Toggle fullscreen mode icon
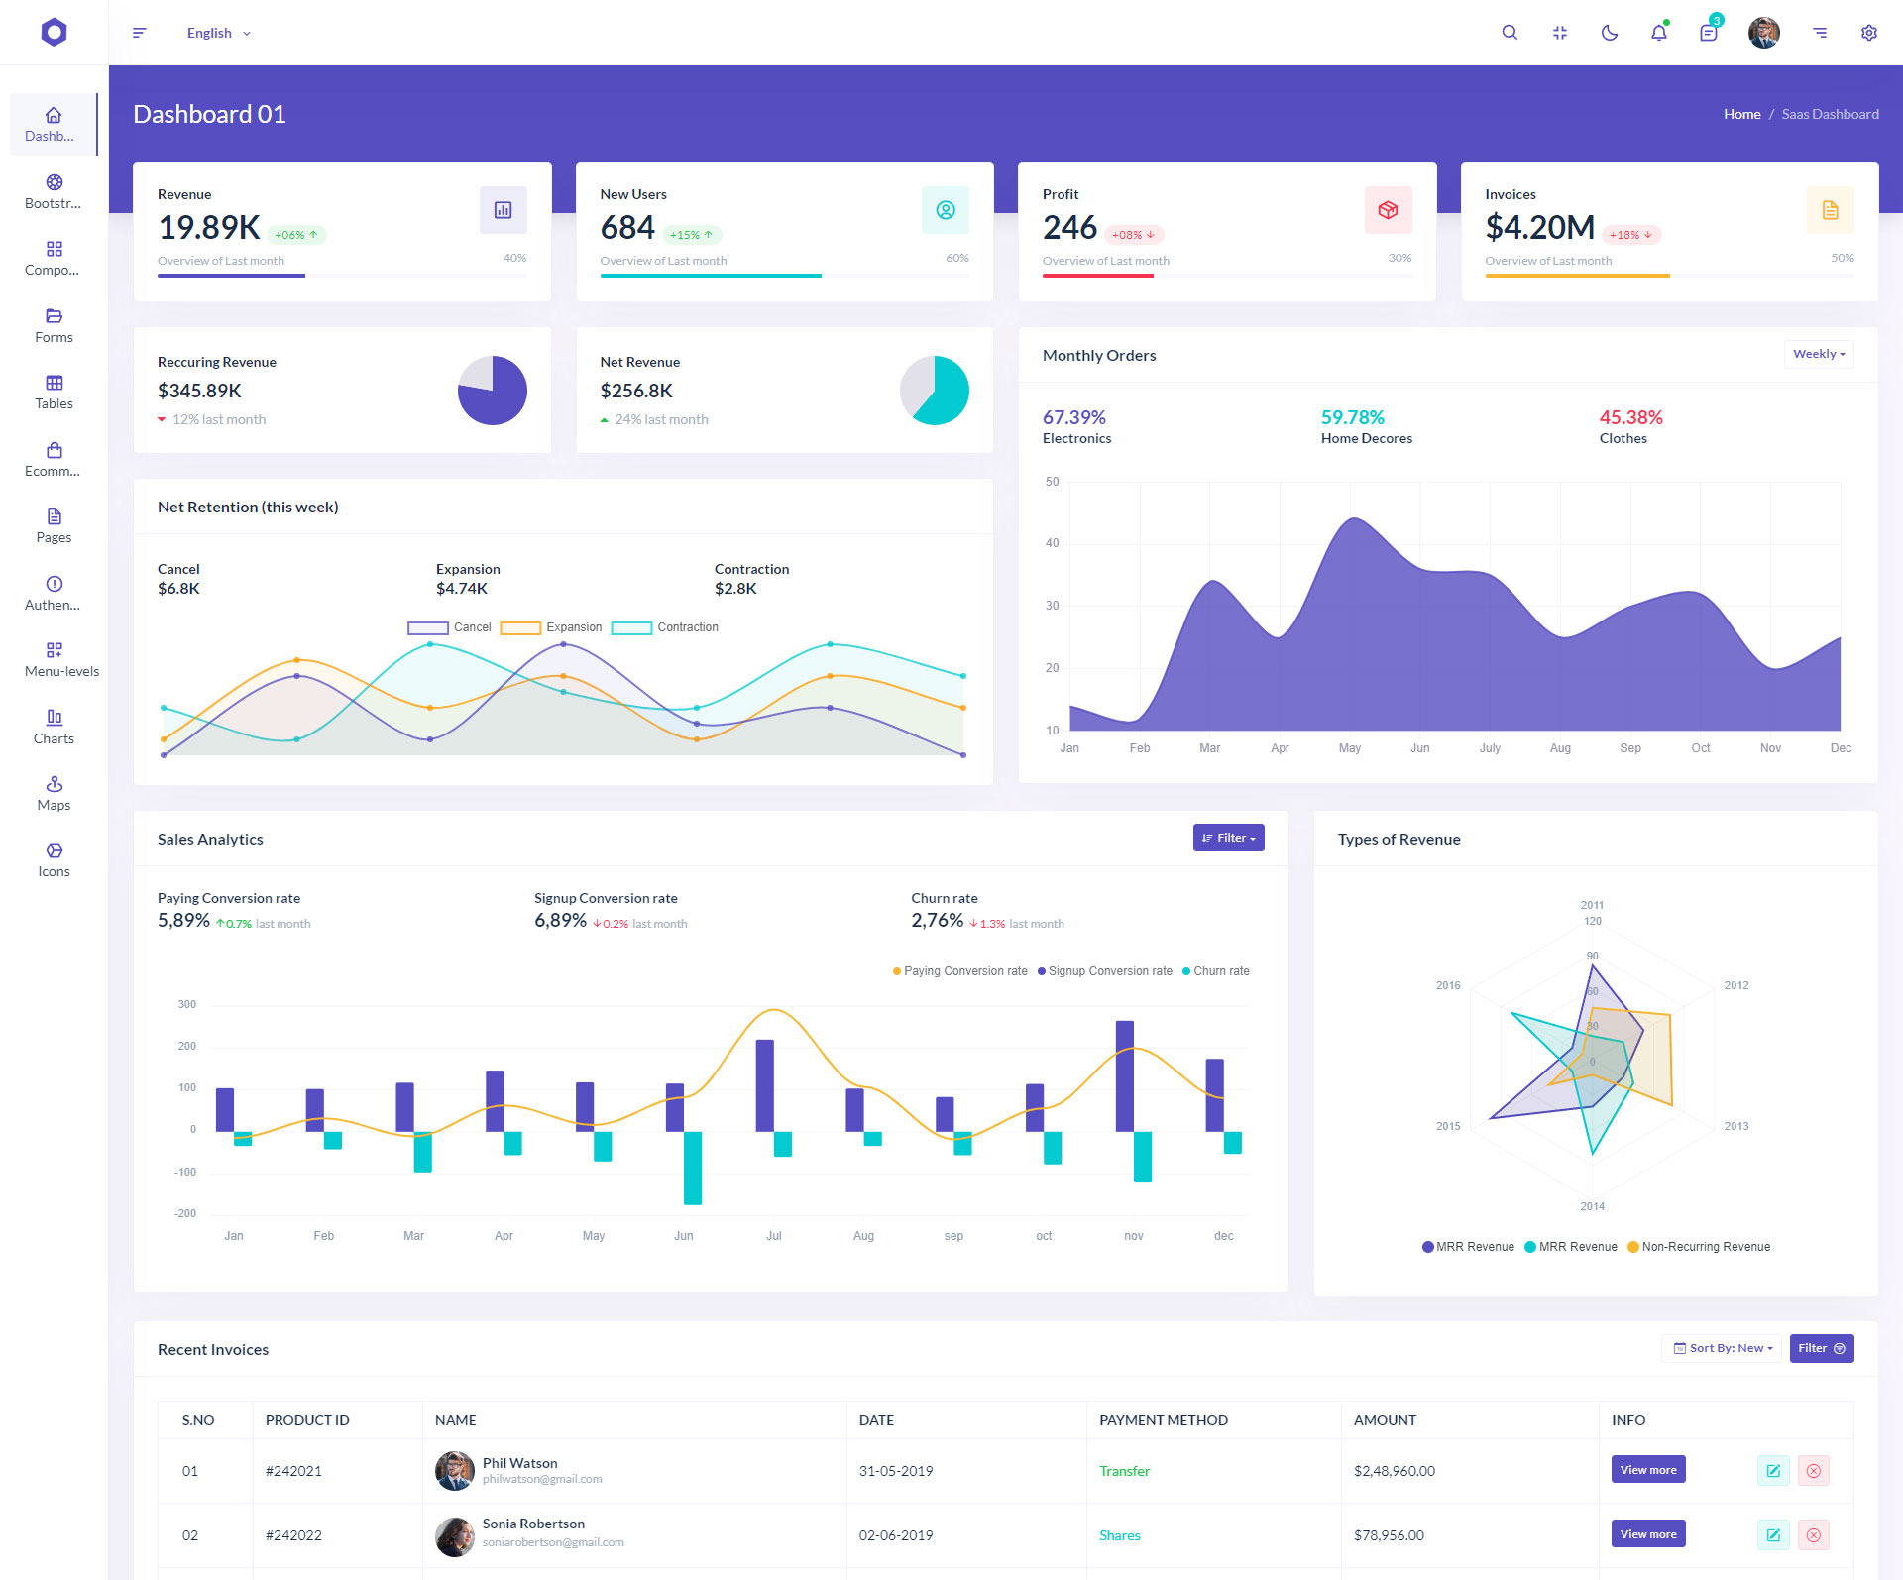The image size is (1903, 1580). (x=1559, y=33)
